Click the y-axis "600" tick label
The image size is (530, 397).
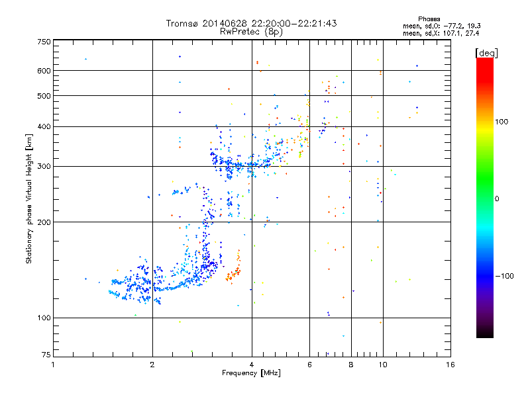point(44,71)
